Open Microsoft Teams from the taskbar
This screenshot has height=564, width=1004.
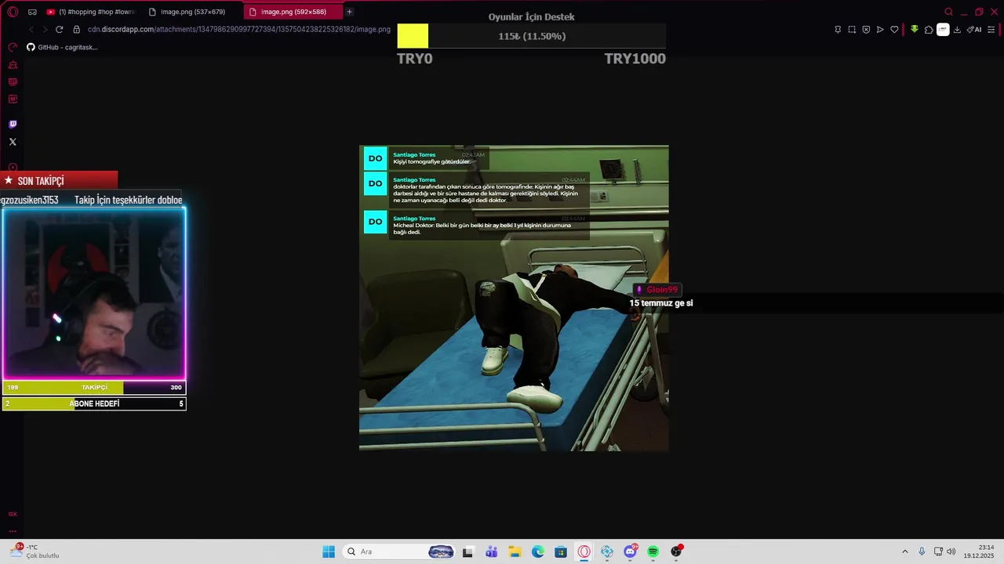492,551
